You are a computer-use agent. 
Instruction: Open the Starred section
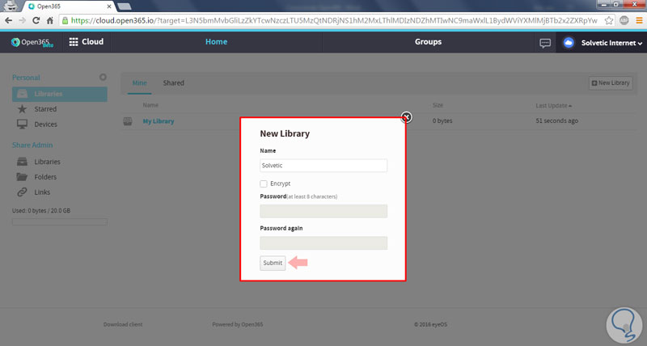(45, 109)
